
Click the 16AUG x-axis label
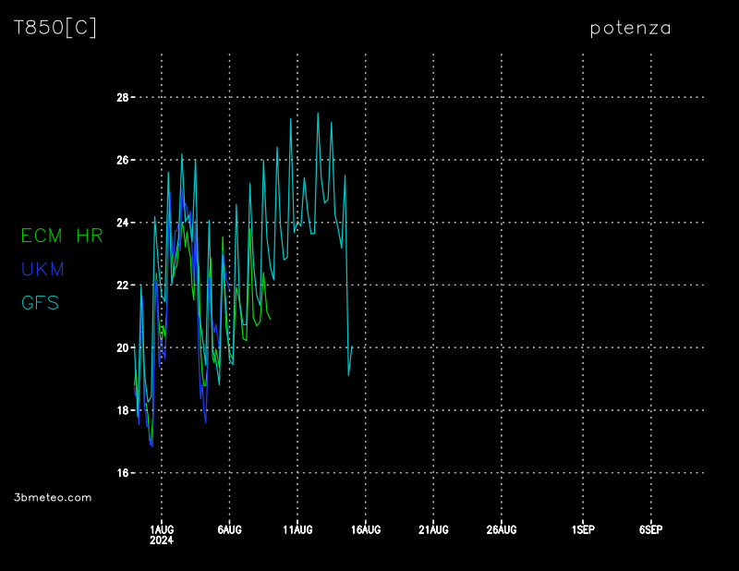click(366, 530)
